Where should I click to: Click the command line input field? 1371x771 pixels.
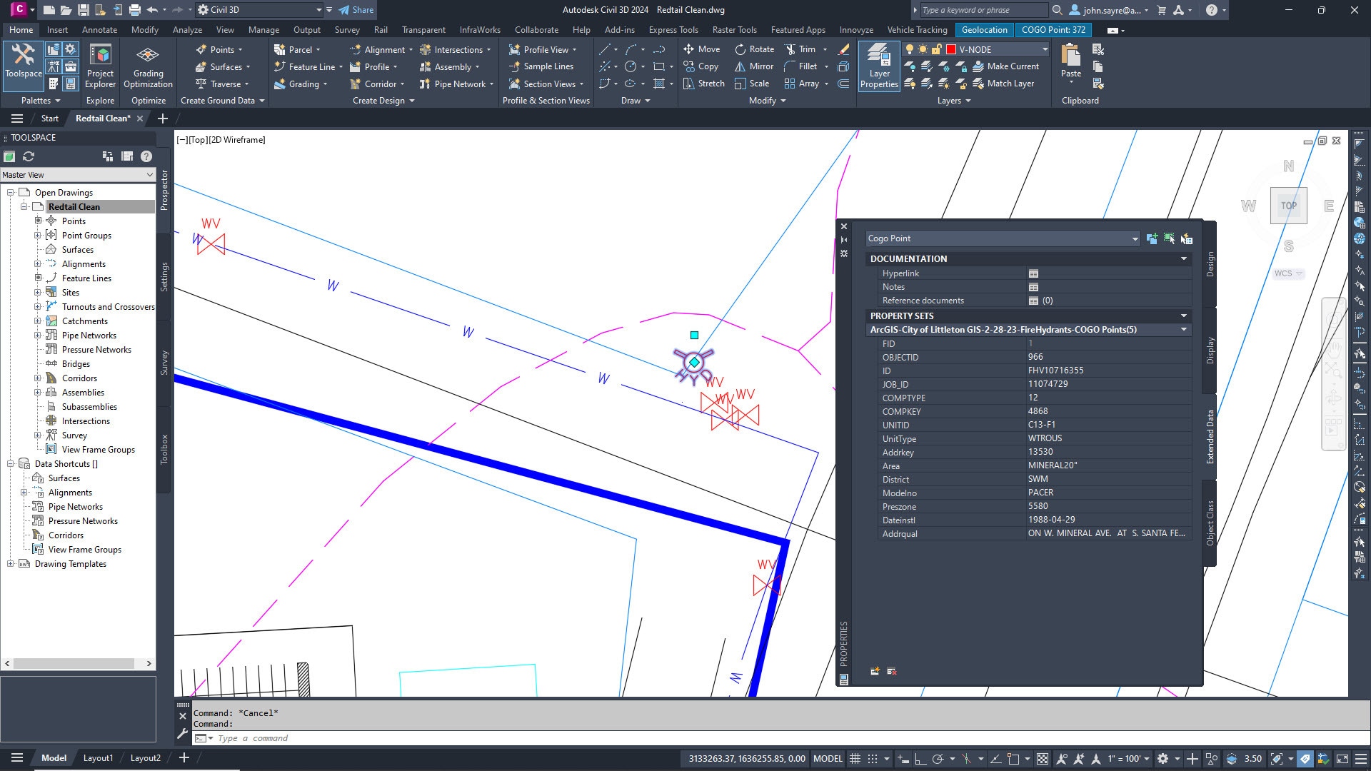tap(778, 738)
